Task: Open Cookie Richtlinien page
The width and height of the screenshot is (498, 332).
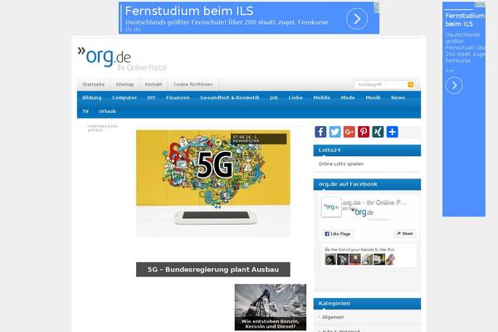Action: (193, 85)
